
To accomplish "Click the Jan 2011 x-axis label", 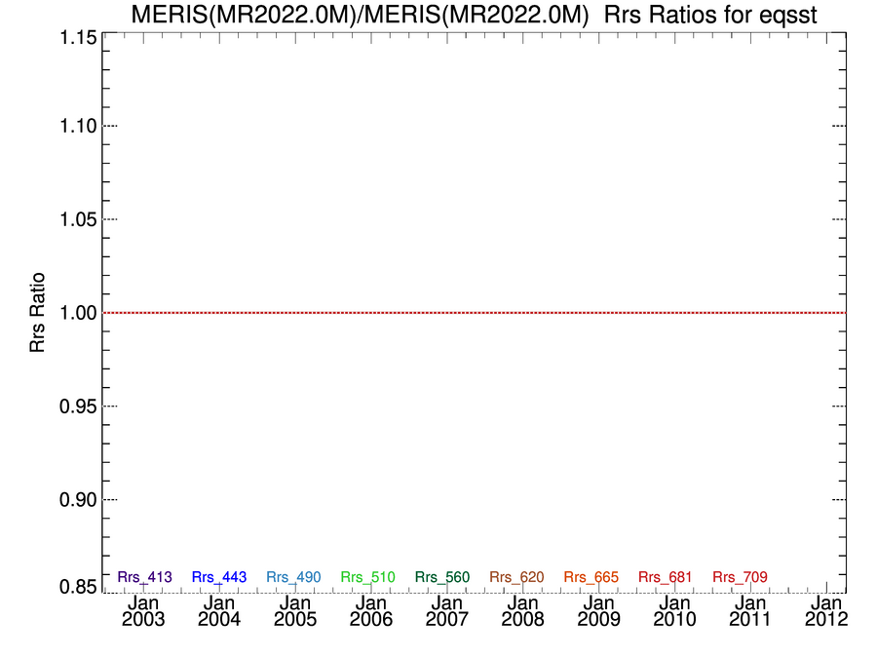I will tap(750, 611).
